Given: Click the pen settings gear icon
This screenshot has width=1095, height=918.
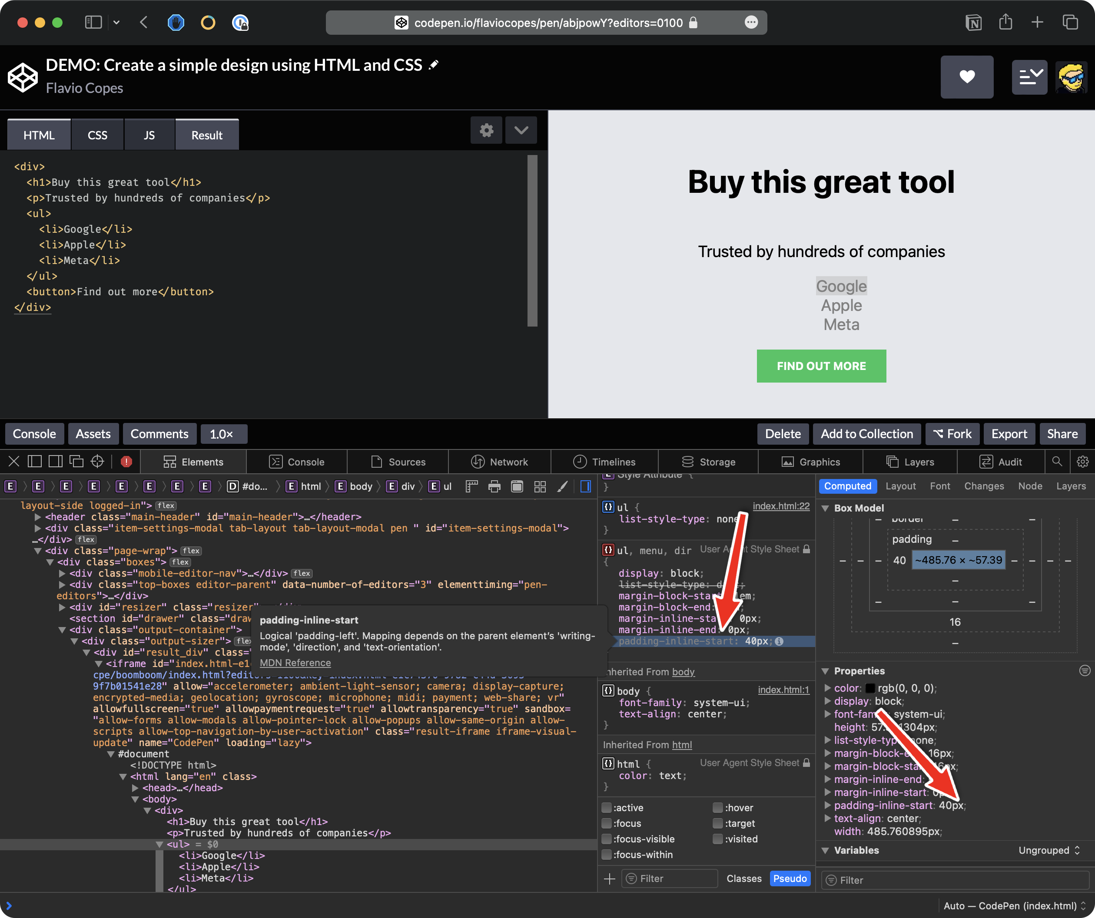Looking at the screenshot, I should pyautogui.click(x=486, y=130).
